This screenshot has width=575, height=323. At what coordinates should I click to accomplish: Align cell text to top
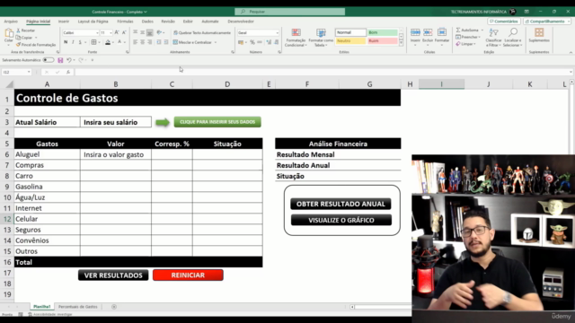[136, 32]
